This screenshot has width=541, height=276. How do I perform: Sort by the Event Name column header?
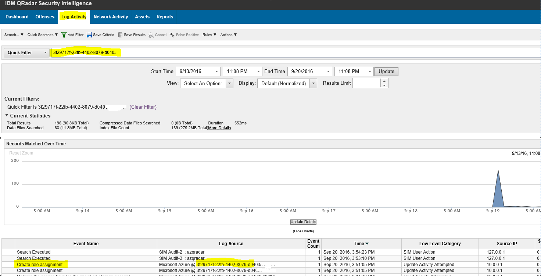click(x=86, y=244)
